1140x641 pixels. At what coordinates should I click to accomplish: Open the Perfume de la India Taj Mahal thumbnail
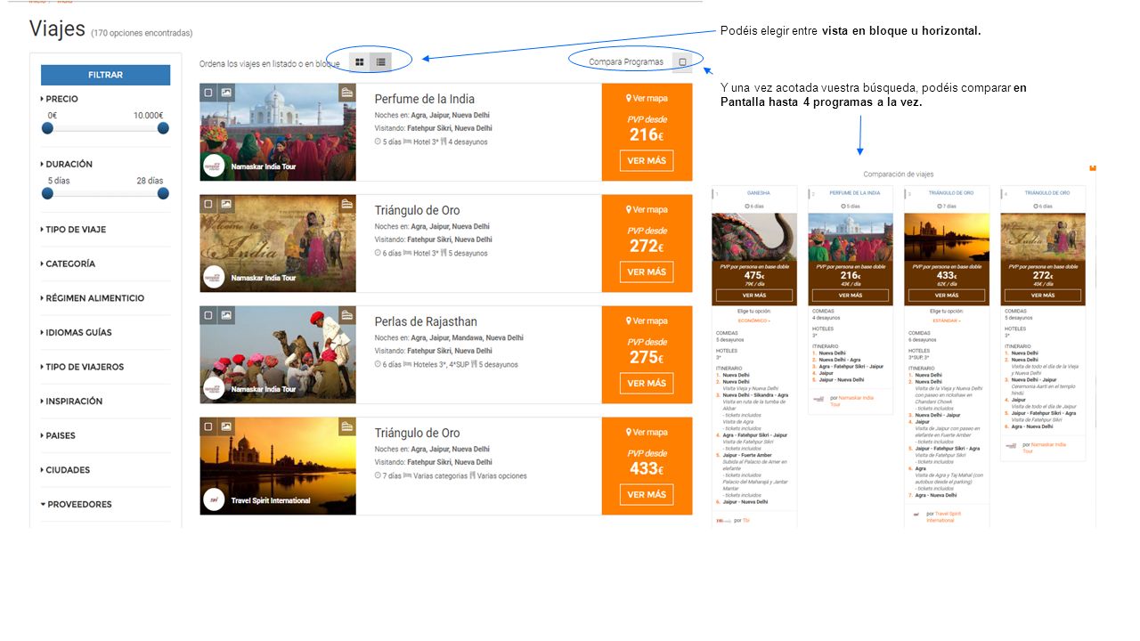[x=278, y=132]
